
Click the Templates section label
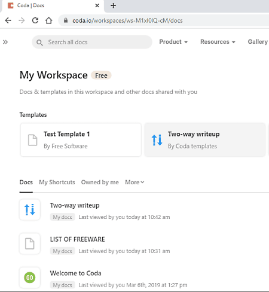point(33,115)
